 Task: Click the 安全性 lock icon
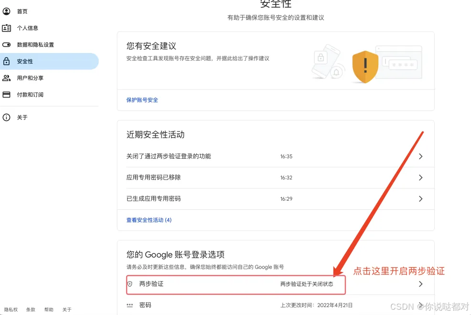(6, 61)
